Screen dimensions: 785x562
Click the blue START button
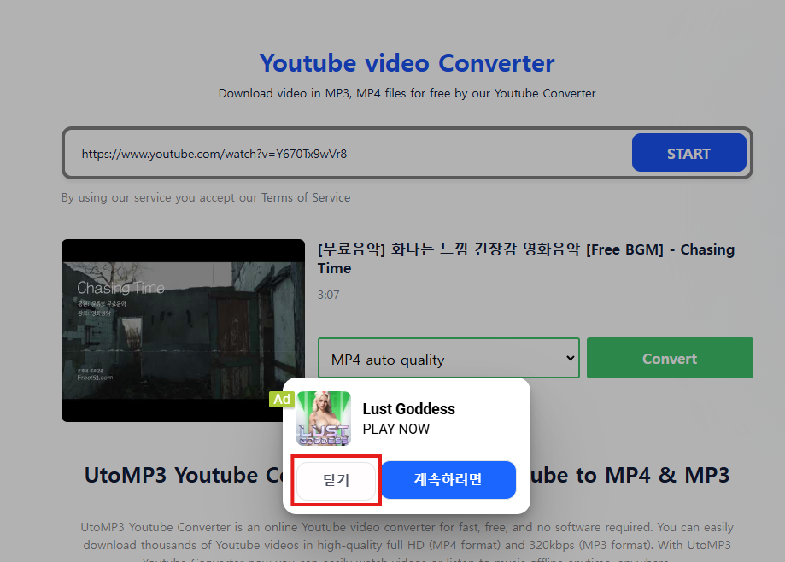point(688,153)
